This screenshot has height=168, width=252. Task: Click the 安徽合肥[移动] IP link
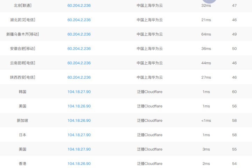click(x=79, y=49)
